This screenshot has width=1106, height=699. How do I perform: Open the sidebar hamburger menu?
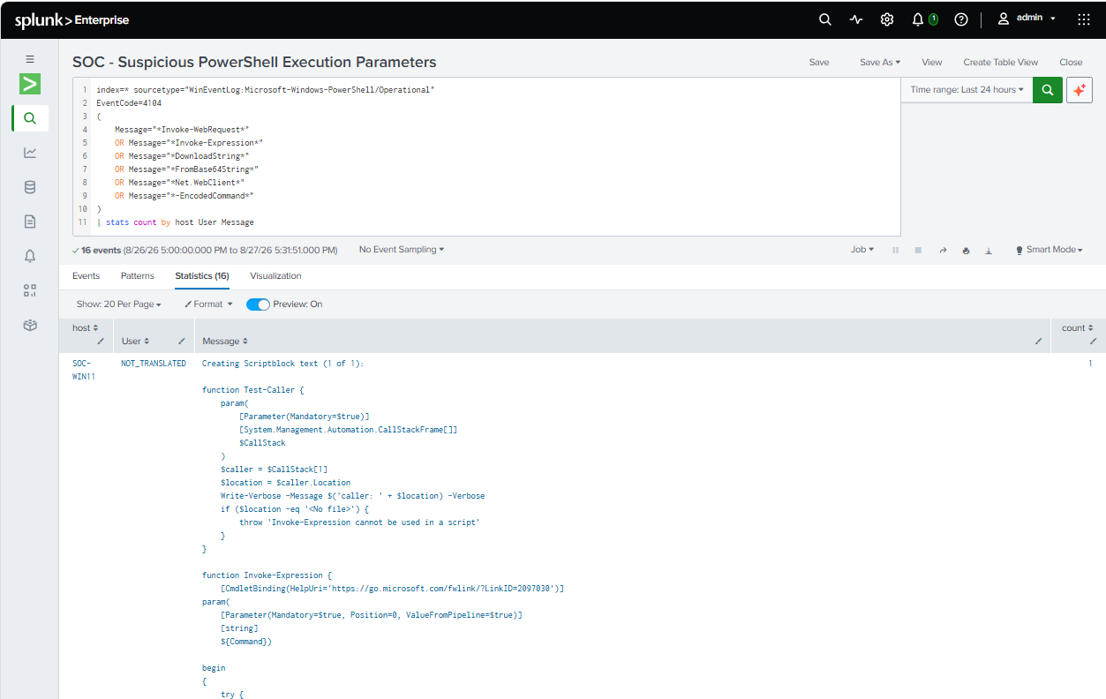(30, 59)
